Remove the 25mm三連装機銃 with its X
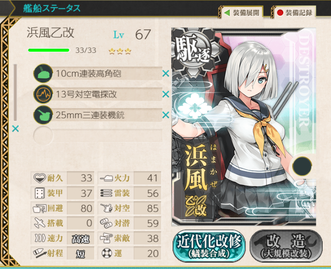Image resolution: width=331 pixels, height=269 pixels. [x=166, y=115]
